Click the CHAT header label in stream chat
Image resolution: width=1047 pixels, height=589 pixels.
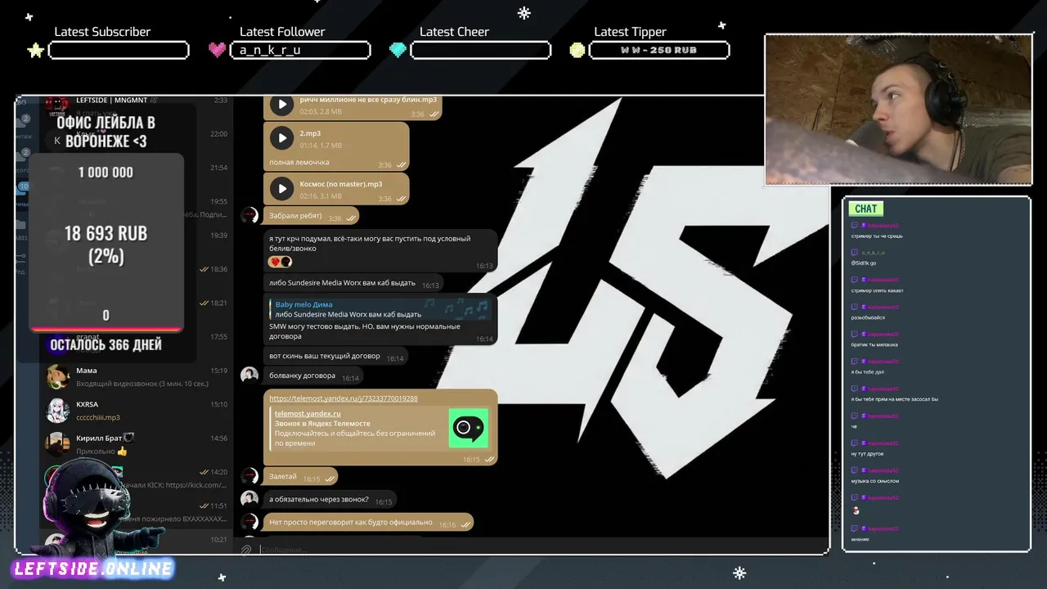865,209
